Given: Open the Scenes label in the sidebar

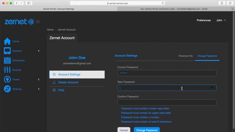Looking at the screenshot, I should coord(17,70).
